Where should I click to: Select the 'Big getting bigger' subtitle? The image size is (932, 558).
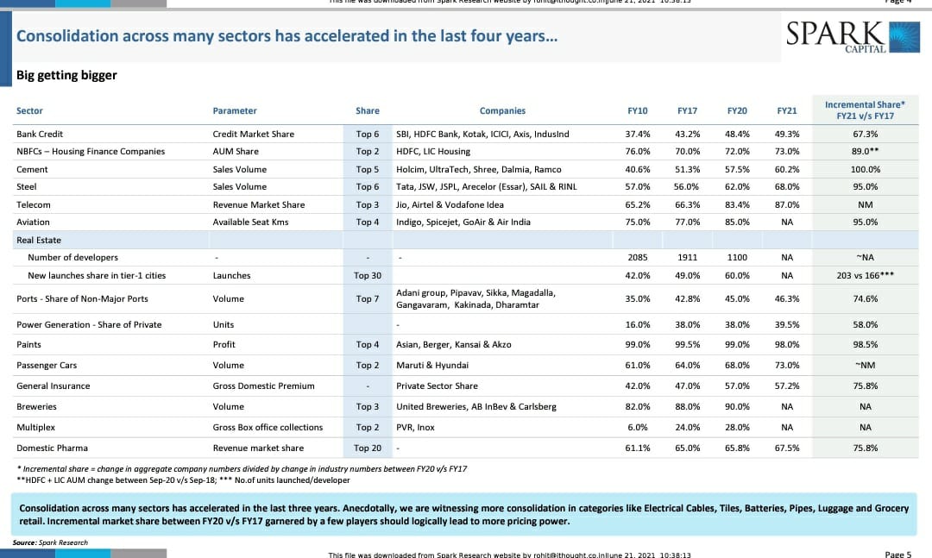pyautogui.click(x=66, y=76)
